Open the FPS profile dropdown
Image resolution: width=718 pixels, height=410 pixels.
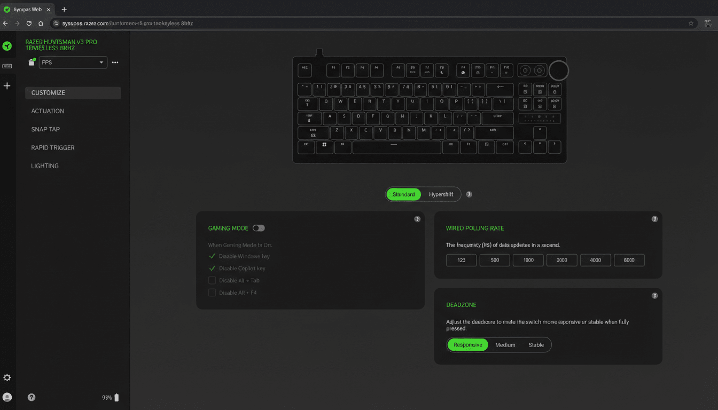tap(73, 62)
